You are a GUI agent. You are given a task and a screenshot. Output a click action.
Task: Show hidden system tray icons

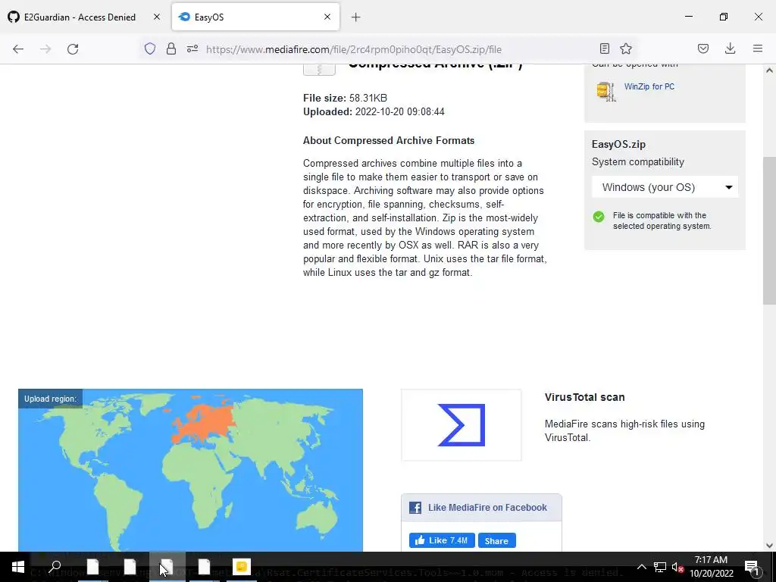click(641, 567)
